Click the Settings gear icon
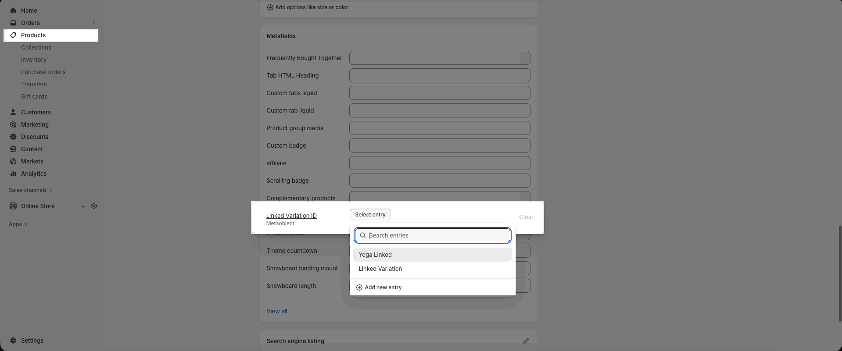842x351 pixels. tap(13, 340)
